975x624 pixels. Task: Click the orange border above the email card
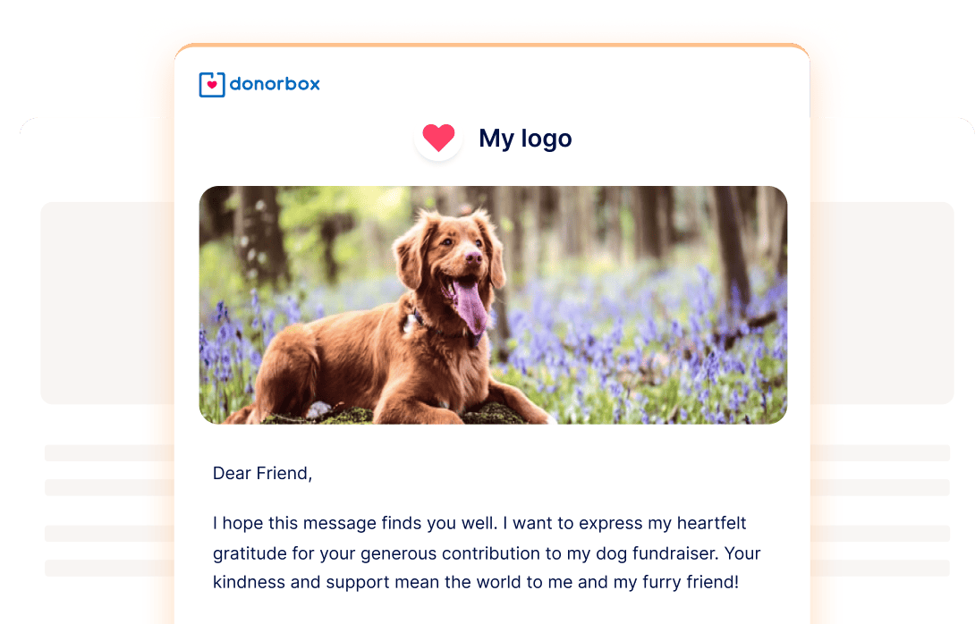click(x=492, y=35)
